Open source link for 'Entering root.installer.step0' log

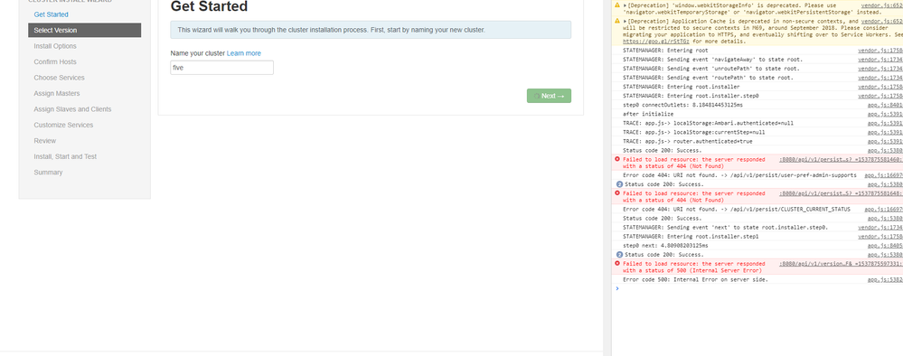coord(880,96)
